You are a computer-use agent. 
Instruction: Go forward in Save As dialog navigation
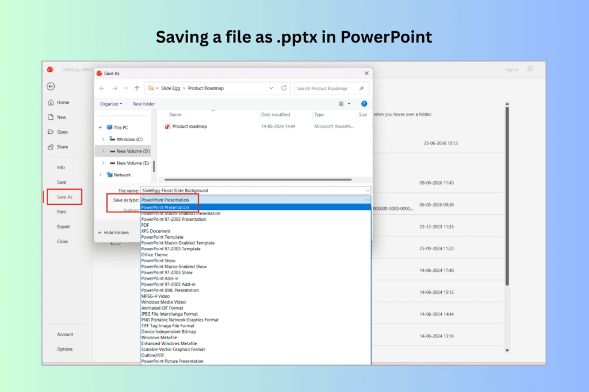pos(114,88)
